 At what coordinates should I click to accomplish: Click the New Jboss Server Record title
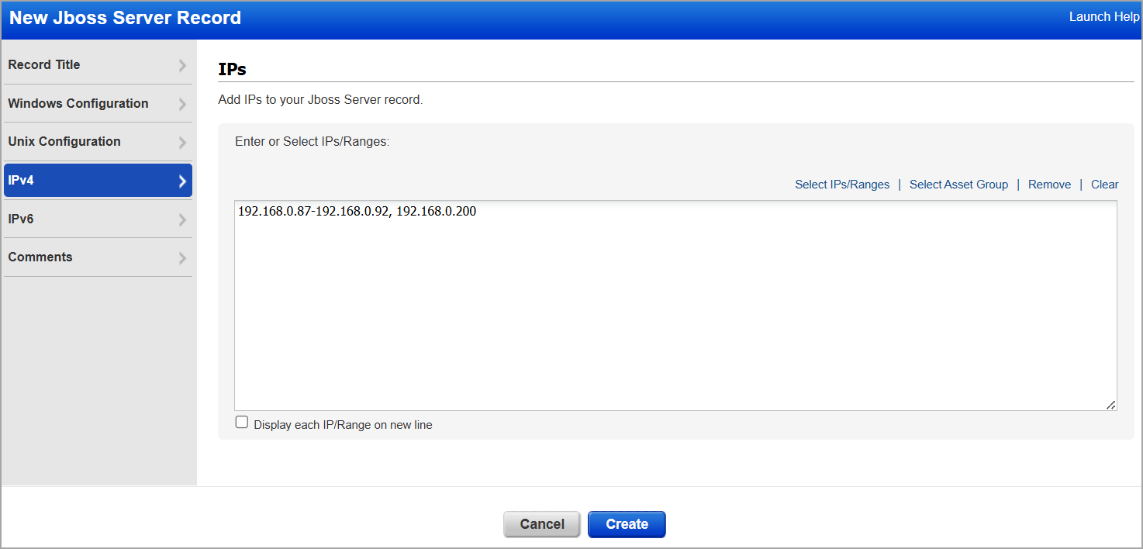click(x=125, y=18)
